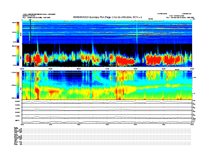
Task: Click the 12:00 tick below RAD1 spectrogram
Action: 107,69
